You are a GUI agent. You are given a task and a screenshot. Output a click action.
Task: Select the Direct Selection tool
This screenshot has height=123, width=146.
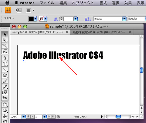point(5,40)
